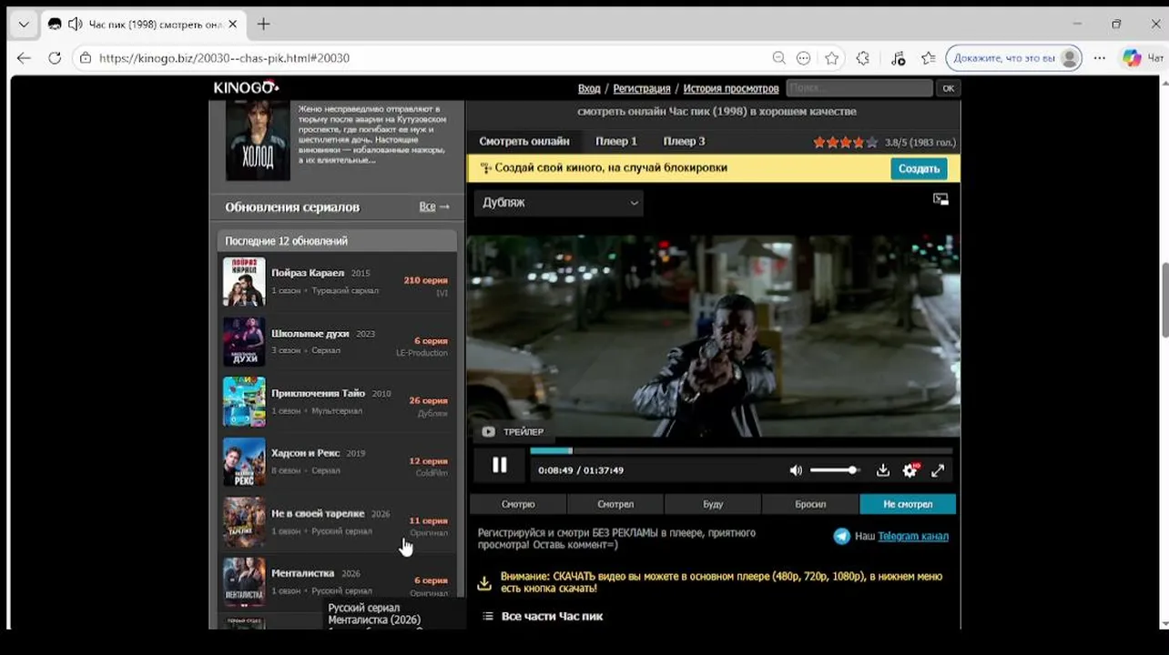Click the Холод movie poster
The image size is (1169, 655).
258,140
